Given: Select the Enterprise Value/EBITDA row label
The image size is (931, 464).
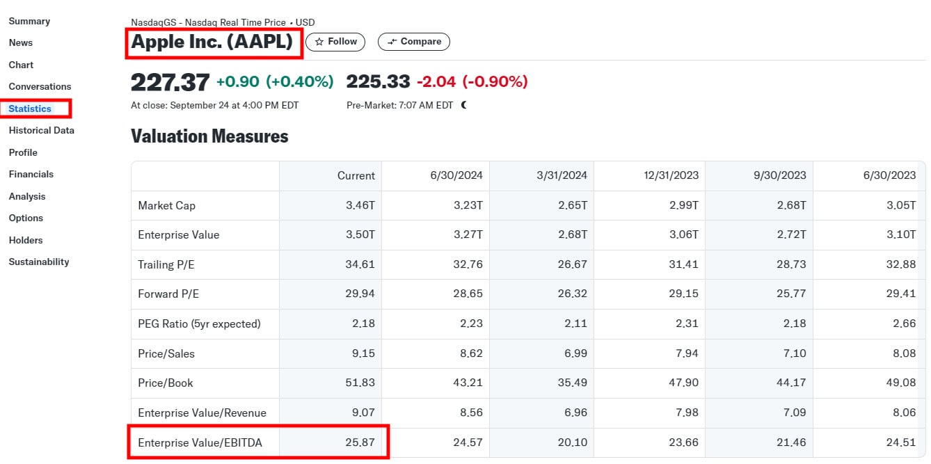Looking at the screenshot, I should [200, 442].
